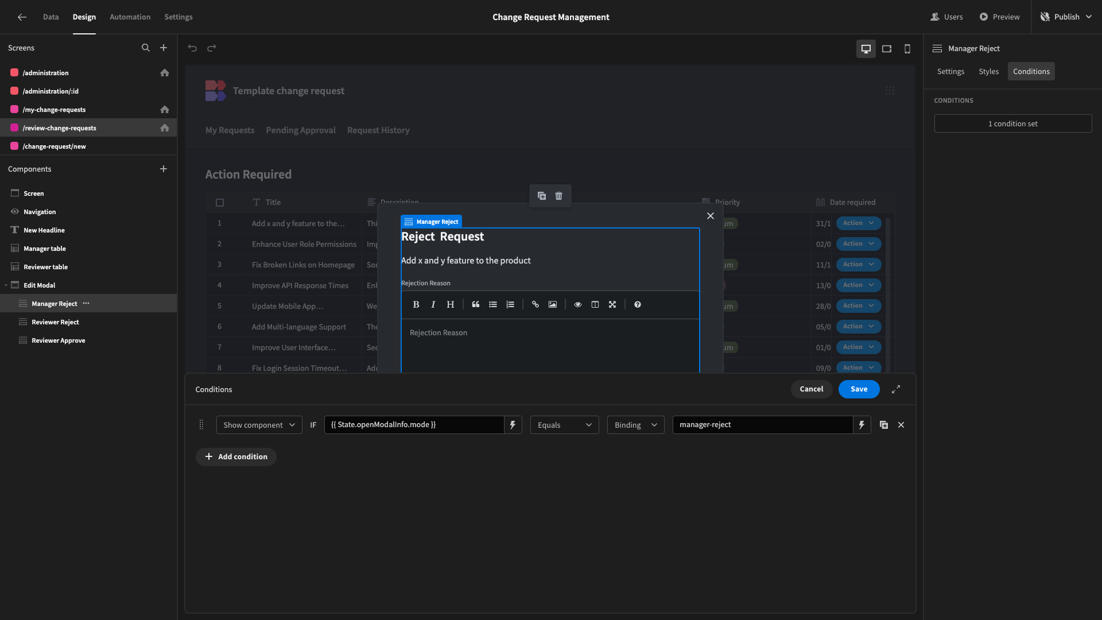The width and height of the screenshot is (1102, 620).
Task: Open the Pending Approval navigation link
Action: click(301, 130)
